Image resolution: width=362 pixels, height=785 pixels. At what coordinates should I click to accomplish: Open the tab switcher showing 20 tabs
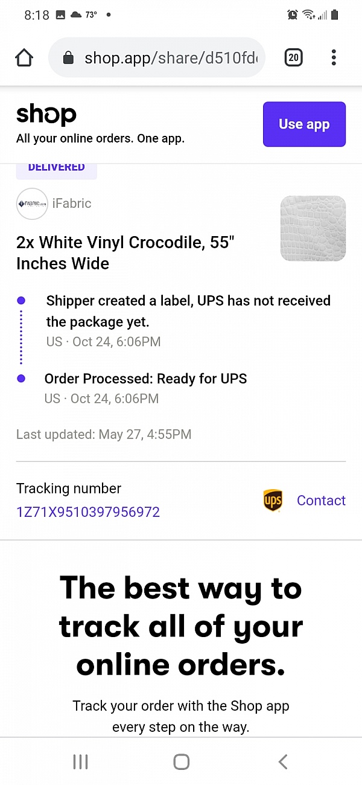click(x=293, y=57)
